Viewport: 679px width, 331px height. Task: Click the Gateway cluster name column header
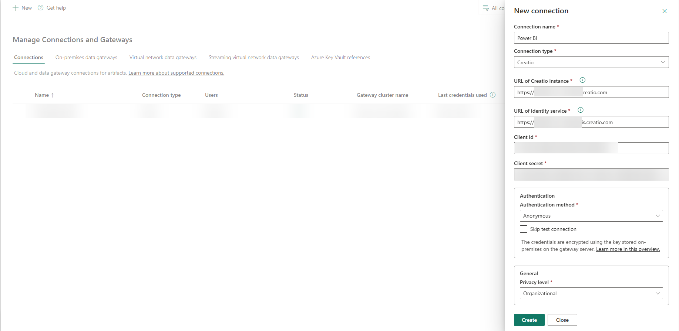pos(383,95)
